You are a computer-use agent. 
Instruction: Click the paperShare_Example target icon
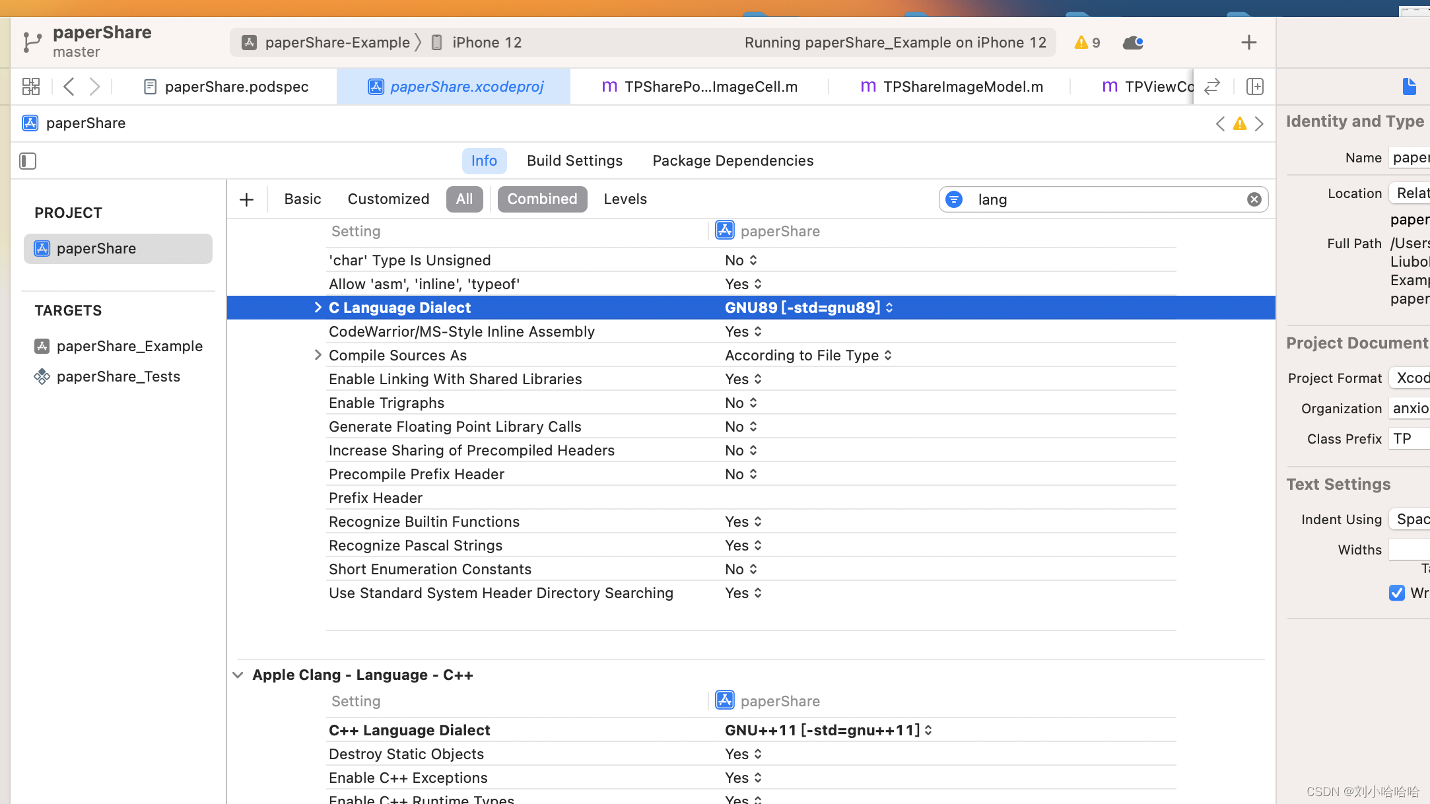pos(41,345)
